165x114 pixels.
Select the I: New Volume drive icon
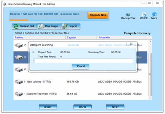(x=19, y=82)
